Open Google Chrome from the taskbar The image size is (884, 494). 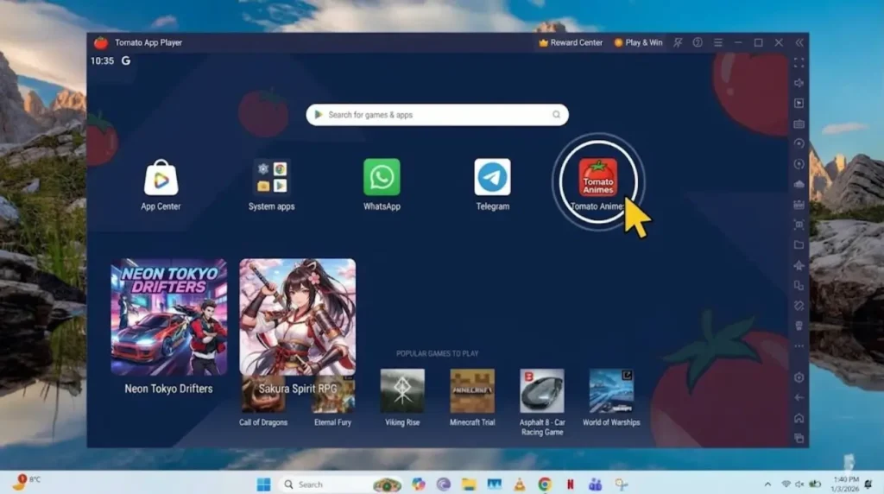545,484
